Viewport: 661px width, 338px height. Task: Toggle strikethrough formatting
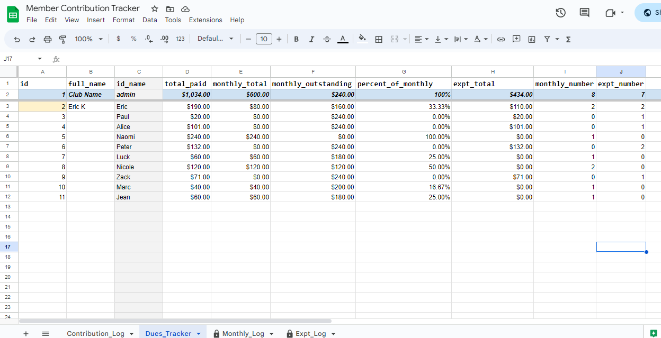tap(327, 39)
